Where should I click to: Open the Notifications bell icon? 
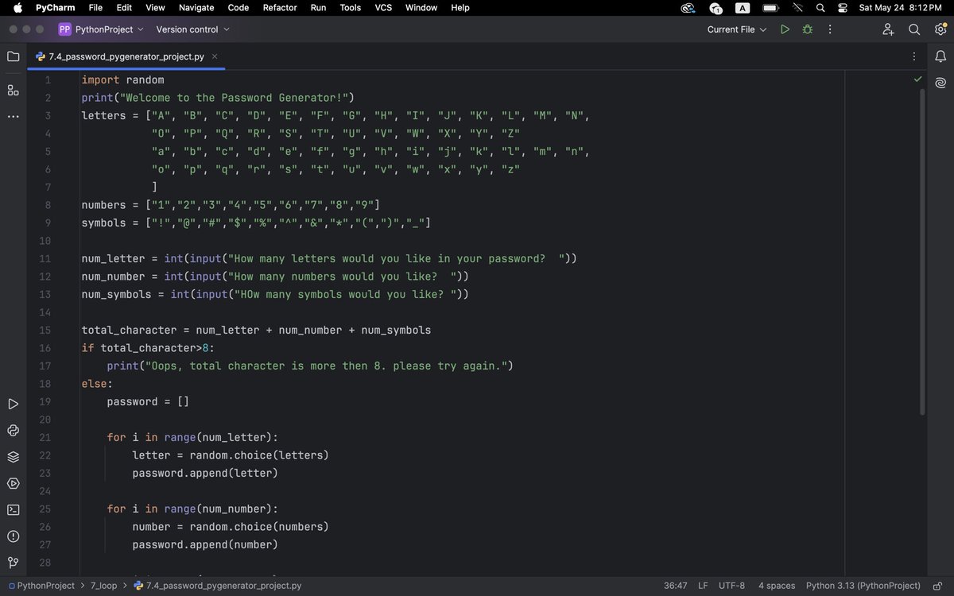tap(940, 56)
